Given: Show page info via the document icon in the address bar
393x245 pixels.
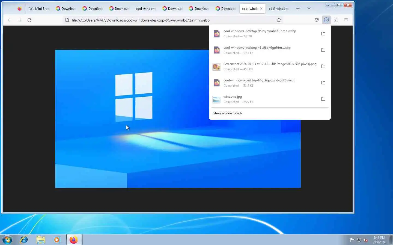Looking at the screenshot, I should (x=67, y=20).
